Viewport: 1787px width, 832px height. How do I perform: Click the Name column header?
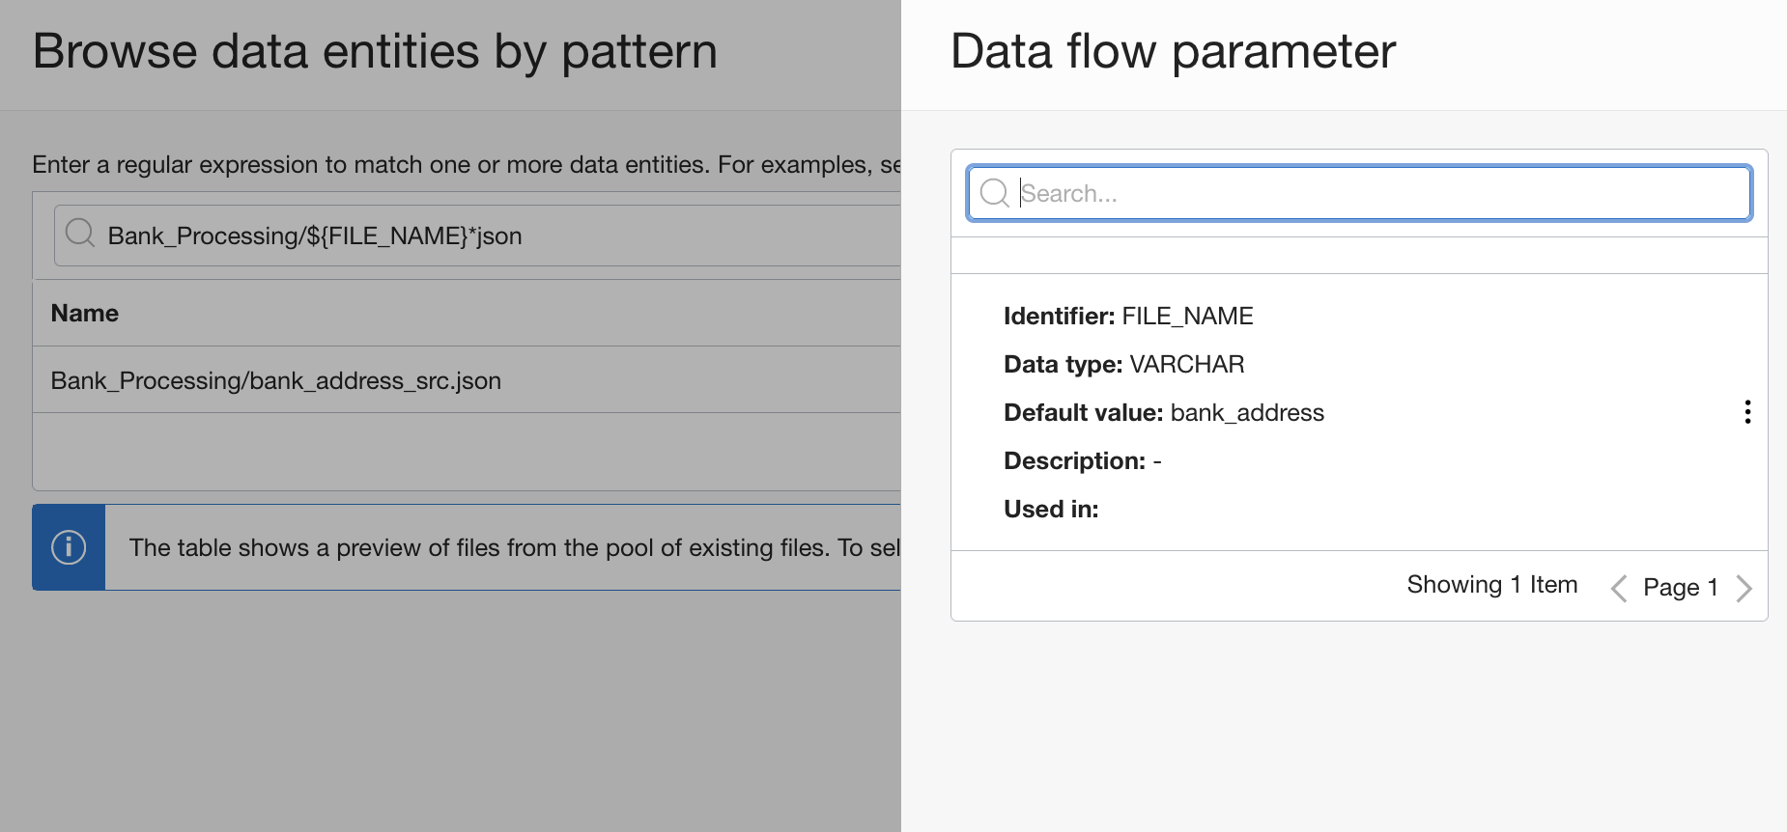[85, 313]
